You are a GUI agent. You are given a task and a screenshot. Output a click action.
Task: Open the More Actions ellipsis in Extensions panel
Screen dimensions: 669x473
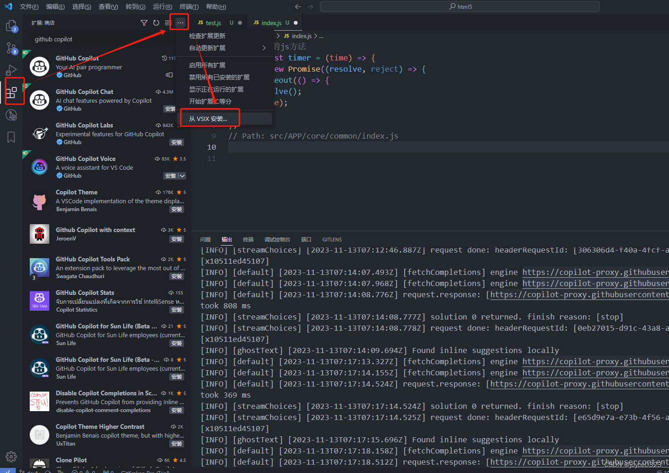point(179,22)
